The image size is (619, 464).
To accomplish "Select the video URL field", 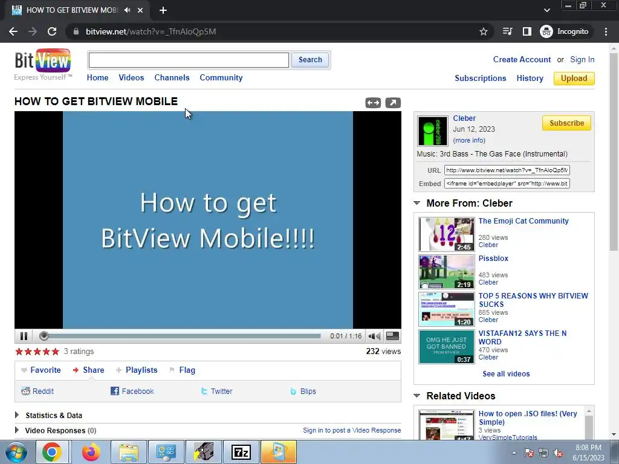I will click(507, 170).
